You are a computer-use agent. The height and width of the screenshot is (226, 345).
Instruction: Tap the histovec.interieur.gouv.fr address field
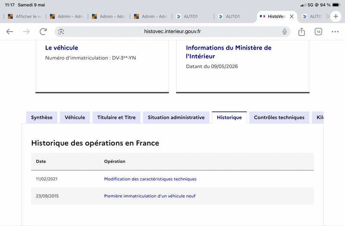[172, 31]
